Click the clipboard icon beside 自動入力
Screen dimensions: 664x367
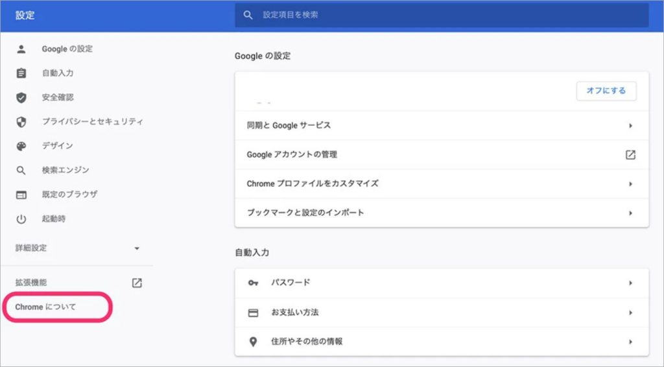point(21,73)
